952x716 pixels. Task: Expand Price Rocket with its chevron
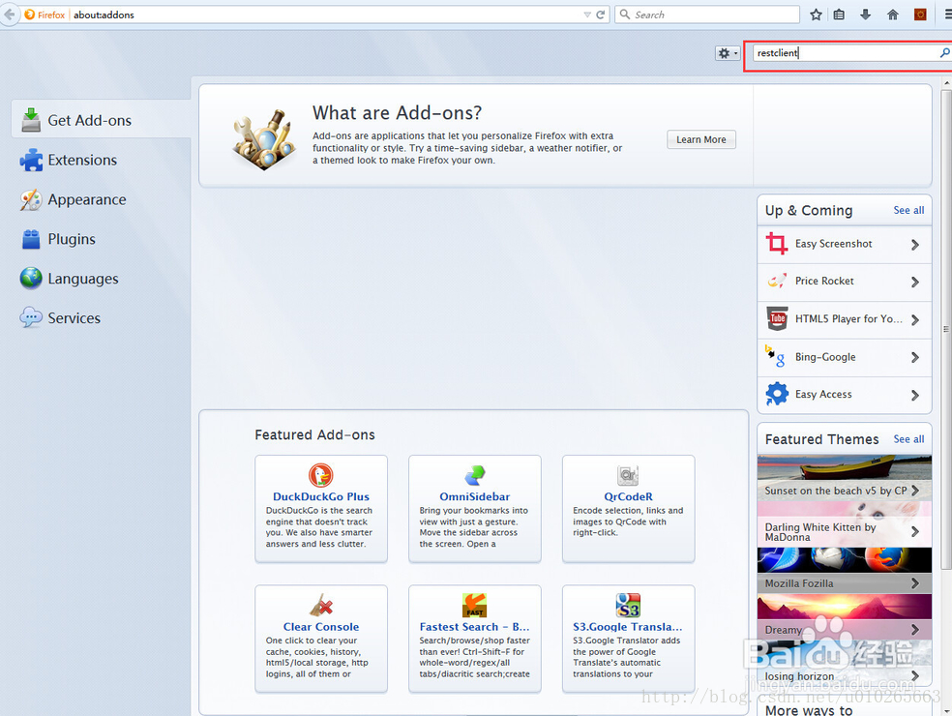point(915,282)
